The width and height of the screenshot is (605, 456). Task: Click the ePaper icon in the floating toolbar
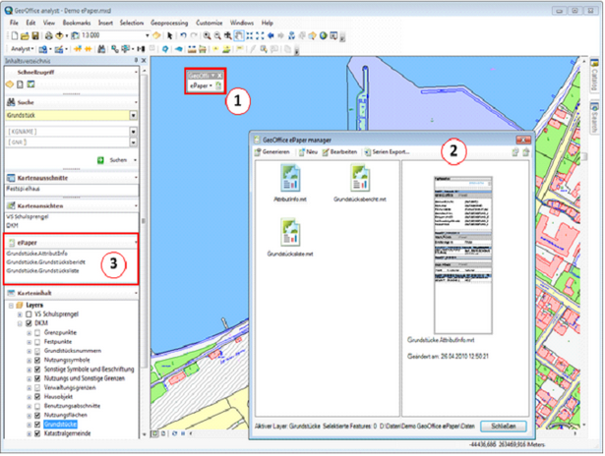tap(219, 87)
